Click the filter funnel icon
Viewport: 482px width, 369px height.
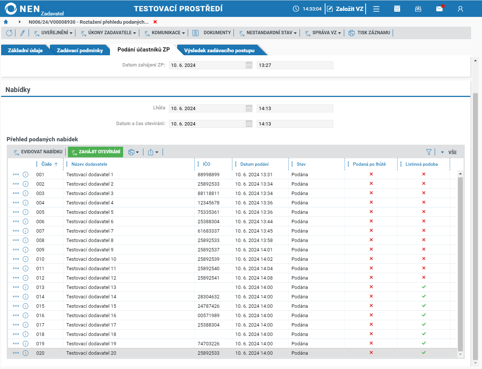(429, 152)
